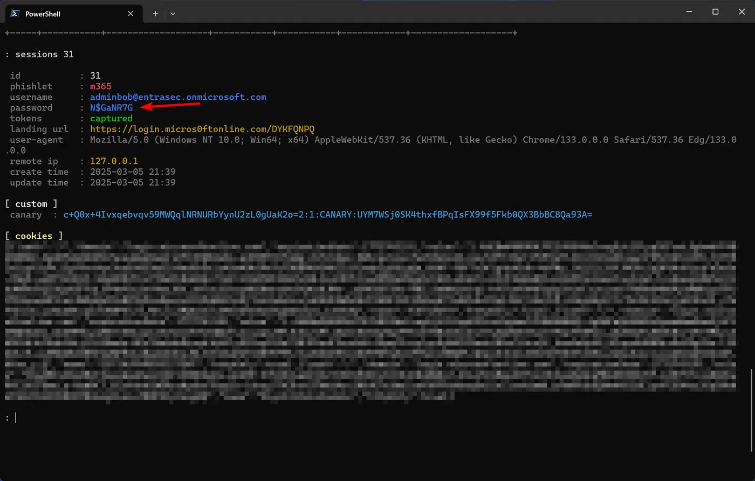Click the 'sessions 31' command text

[44, 54]
